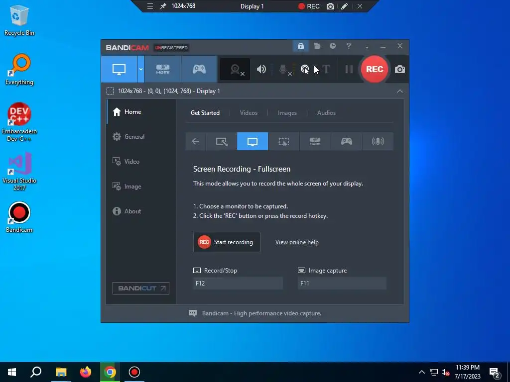This screenshot has width=510, height=382.
Task: Click the camera icon on top bar
Action: 331,6
